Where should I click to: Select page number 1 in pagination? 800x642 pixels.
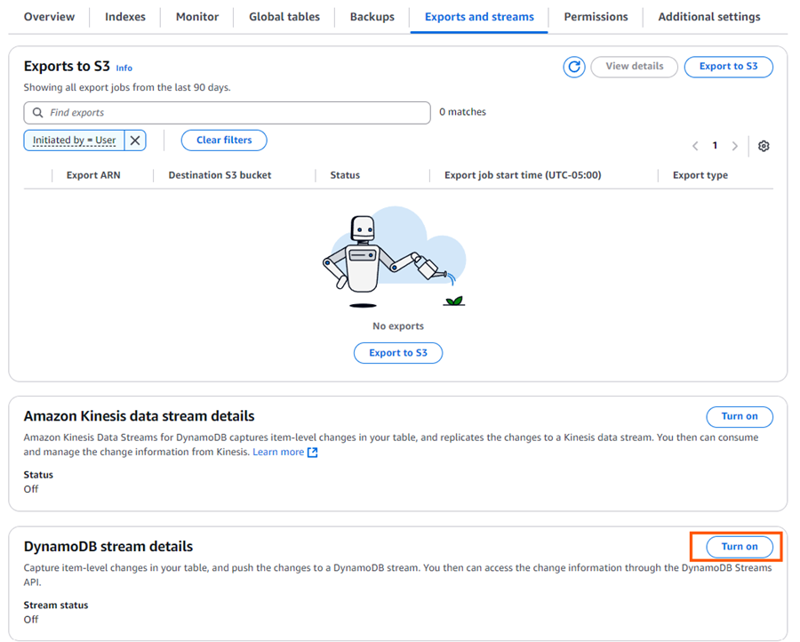click(715, 146)
